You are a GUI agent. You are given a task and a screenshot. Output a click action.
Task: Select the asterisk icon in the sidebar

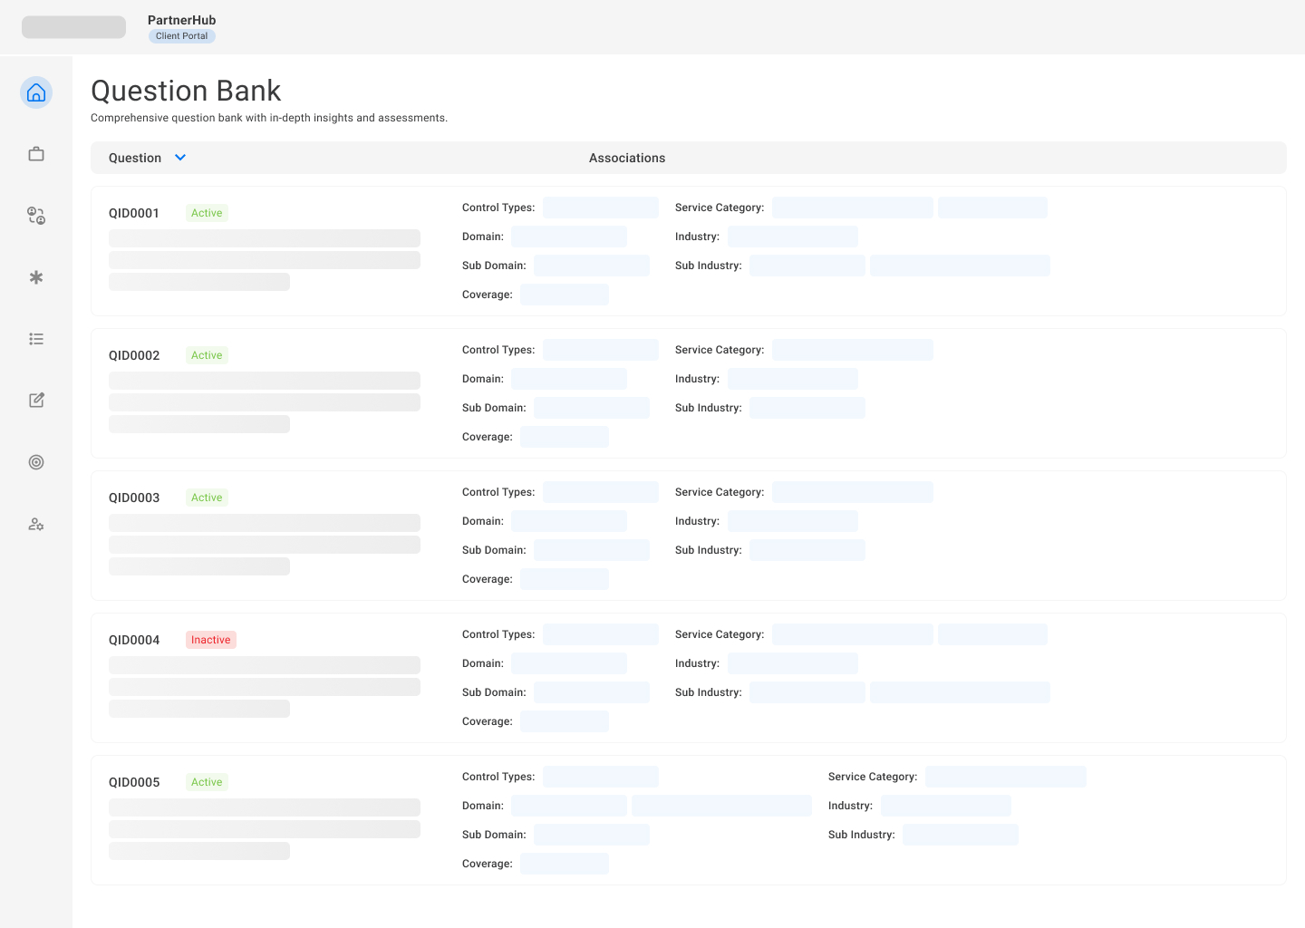[36, 277]
